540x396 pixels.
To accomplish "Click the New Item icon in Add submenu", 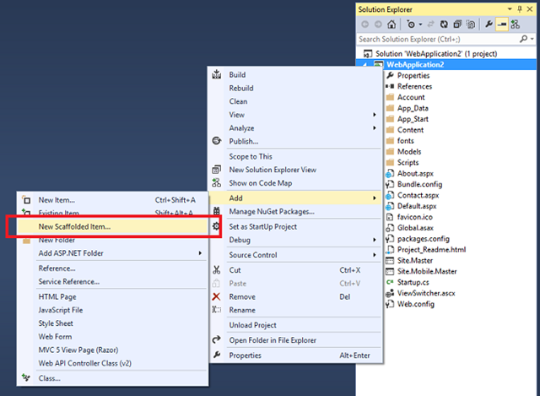I will [26, 200].
